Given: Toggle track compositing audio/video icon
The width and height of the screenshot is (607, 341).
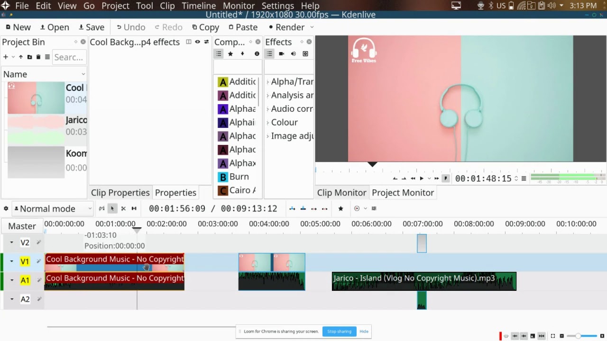Looking at the screenshot, I should pyautogui.click(x=101, y=208).
